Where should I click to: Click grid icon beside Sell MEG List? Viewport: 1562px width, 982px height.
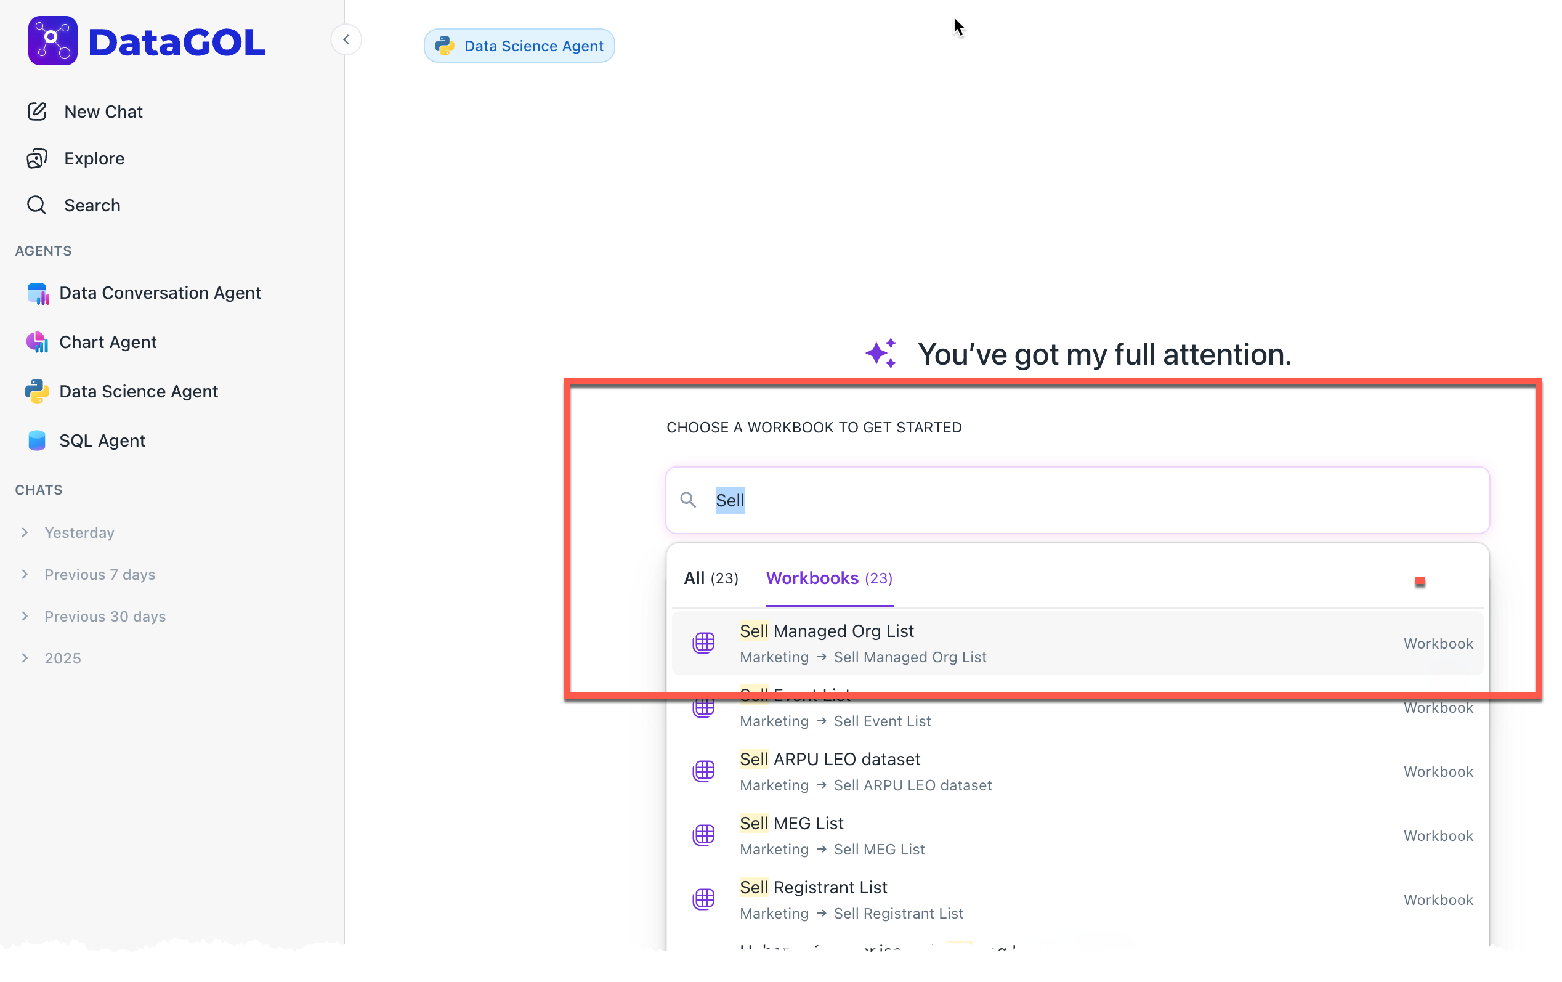point(704,835)
